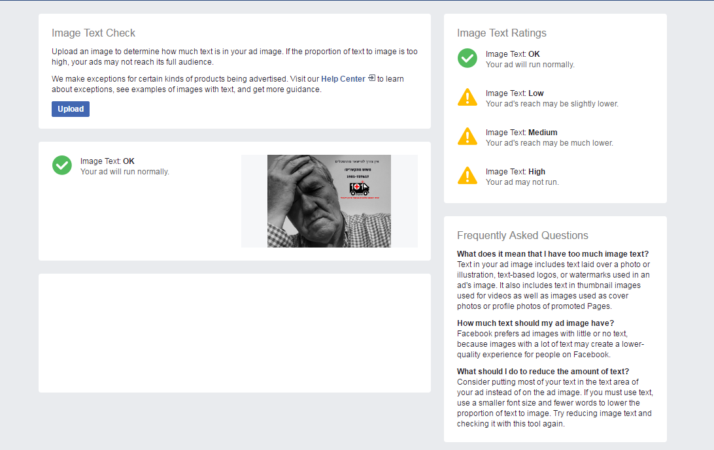This screenshot has height=450, width=714.
Task: Click the warning icon for Medium rating
Action: [x=467, y=137]
